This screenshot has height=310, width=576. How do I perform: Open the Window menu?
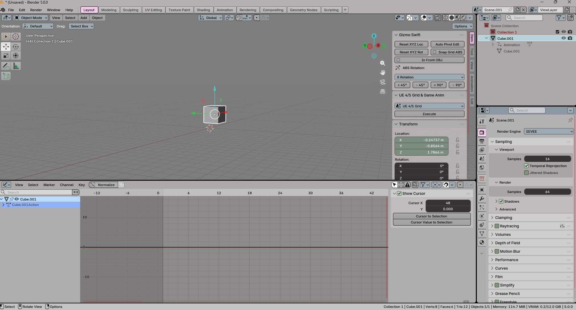click(53, 10)
